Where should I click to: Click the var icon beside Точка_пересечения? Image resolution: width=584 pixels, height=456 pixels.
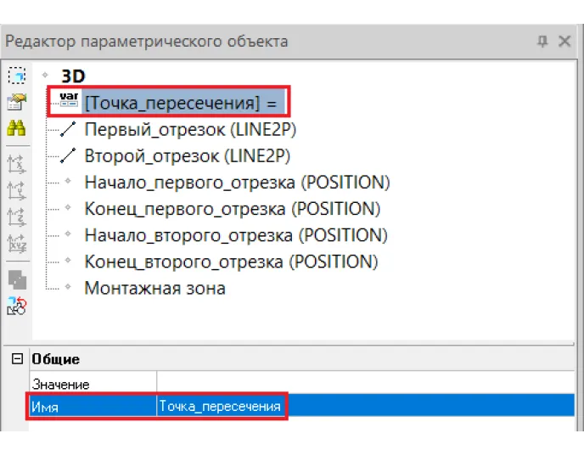coord(69,100)
